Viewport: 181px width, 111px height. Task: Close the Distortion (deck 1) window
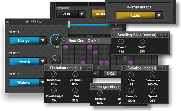(90, 68)
